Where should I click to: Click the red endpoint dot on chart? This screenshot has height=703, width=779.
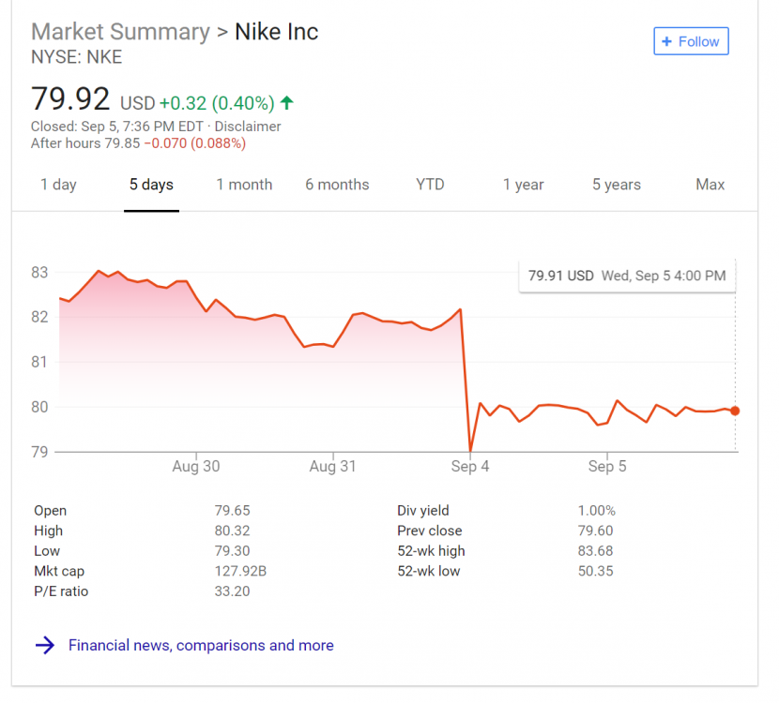pos(735,411)
